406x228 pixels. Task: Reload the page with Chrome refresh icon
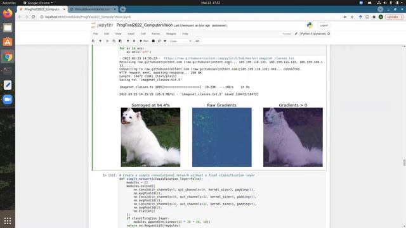tap(34, 17)
